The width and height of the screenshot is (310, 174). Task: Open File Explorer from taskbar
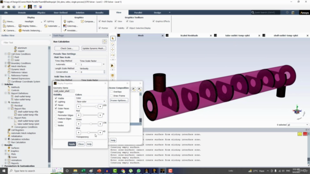click(76, 171)
